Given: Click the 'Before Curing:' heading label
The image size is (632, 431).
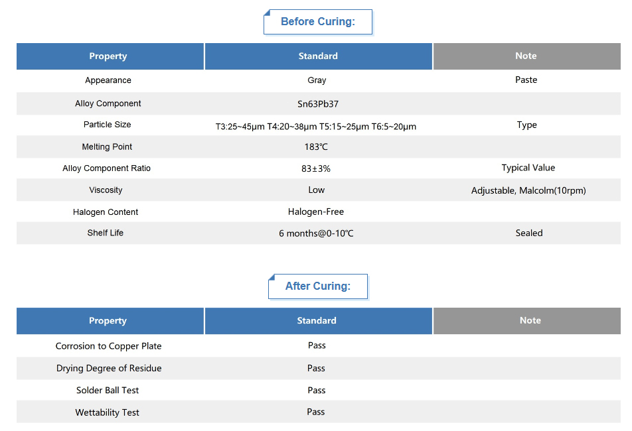Looking at the screenshot, I should 317,22.
